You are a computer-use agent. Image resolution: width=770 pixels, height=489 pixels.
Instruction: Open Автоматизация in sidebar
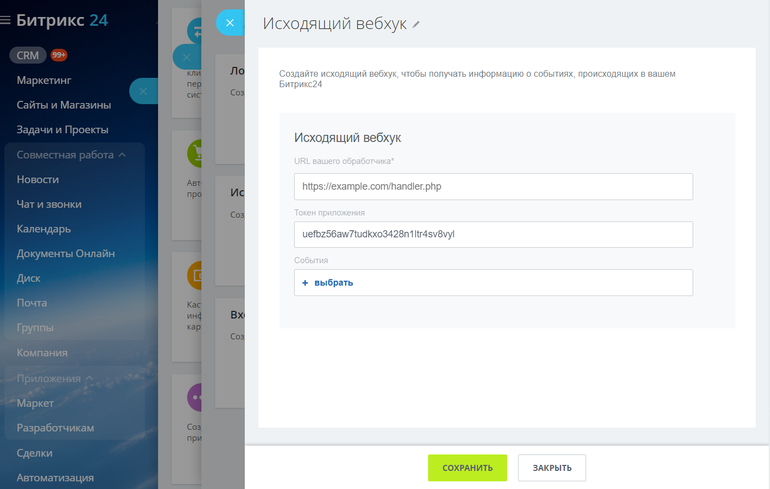55,477
